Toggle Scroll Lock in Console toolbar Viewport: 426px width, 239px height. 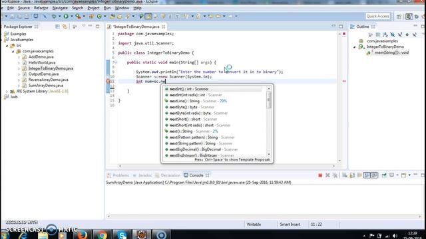tap(352, 175)
